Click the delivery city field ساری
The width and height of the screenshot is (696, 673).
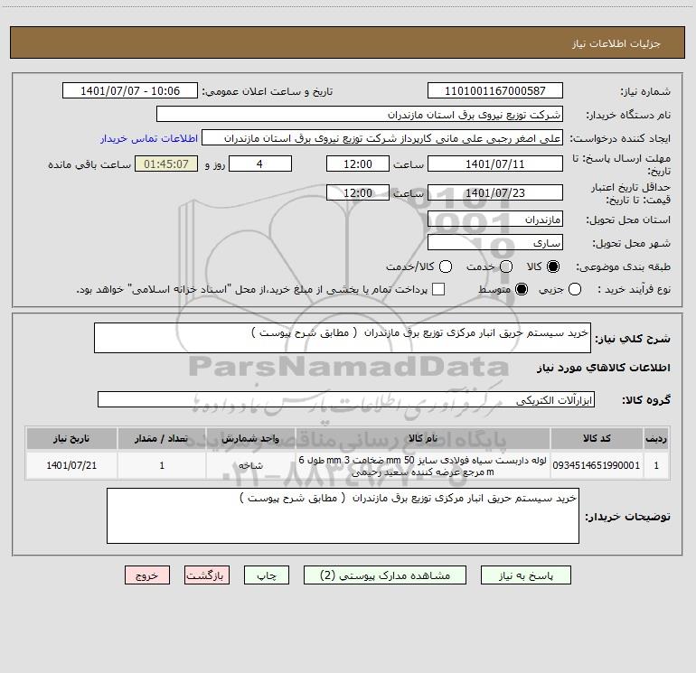click(x=495, y=242)
